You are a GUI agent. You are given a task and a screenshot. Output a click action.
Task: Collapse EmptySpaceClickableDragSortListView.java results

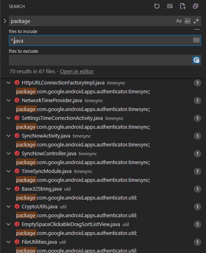click(x=8, y=224)
